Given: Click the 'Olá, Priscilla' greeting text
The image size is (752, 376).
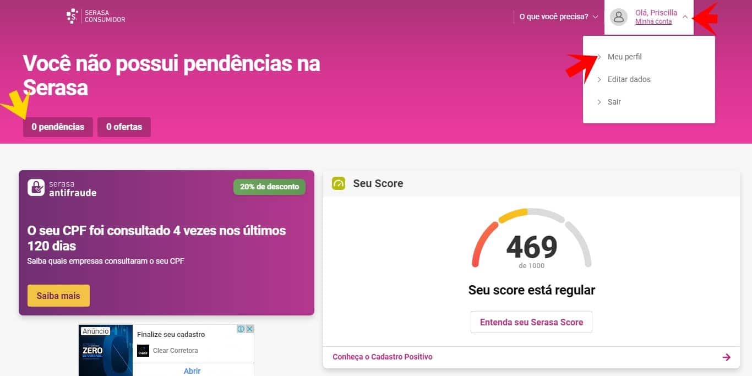Looking at the screenshot, I should click(656, 13).
